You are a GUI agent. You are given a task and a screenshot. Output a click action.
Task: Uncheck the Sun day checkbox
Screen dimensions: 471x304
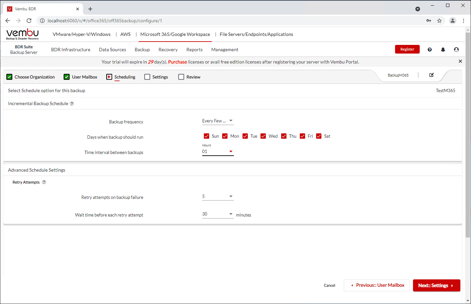click(x=207, y=136)
